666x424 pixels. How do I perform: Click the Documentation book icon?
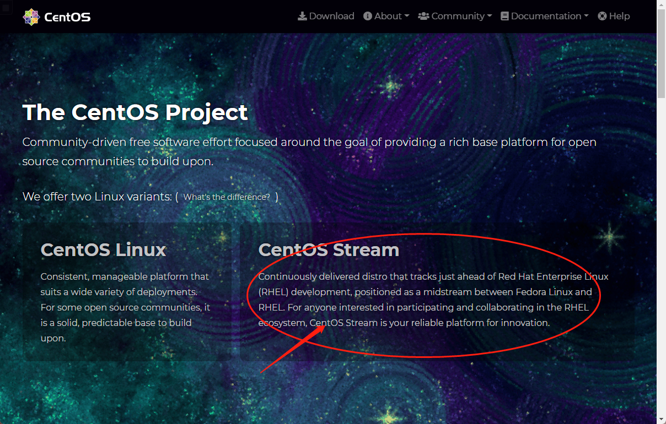click(504, 16)
